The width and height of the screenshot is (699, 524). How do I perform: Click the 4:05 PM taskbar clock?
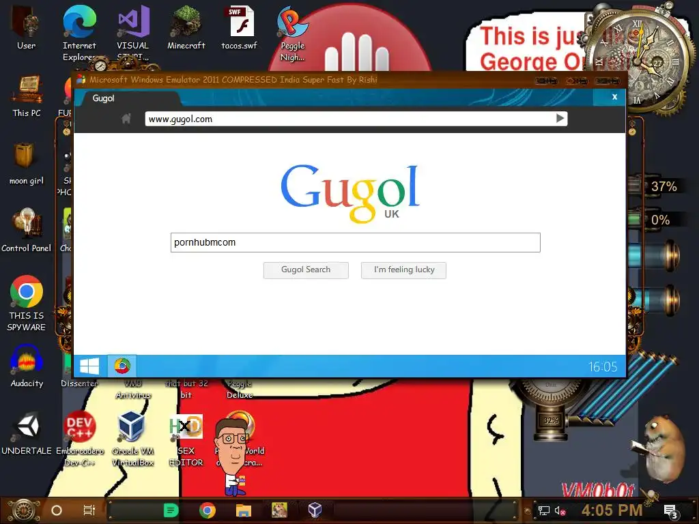(612, 510)
